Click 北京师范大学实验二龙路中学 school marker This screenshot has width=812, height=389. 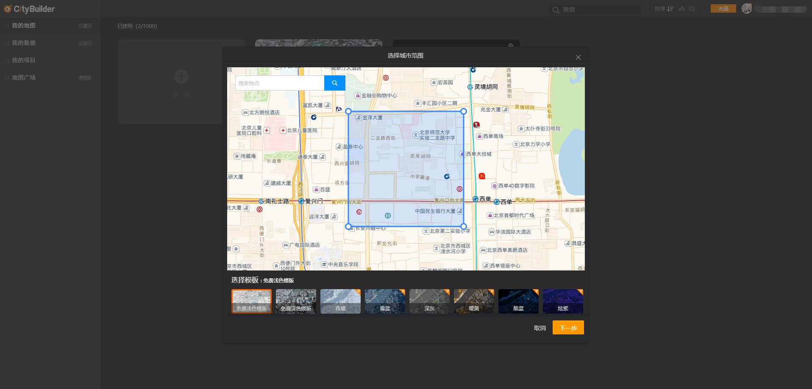click(416, 135)
